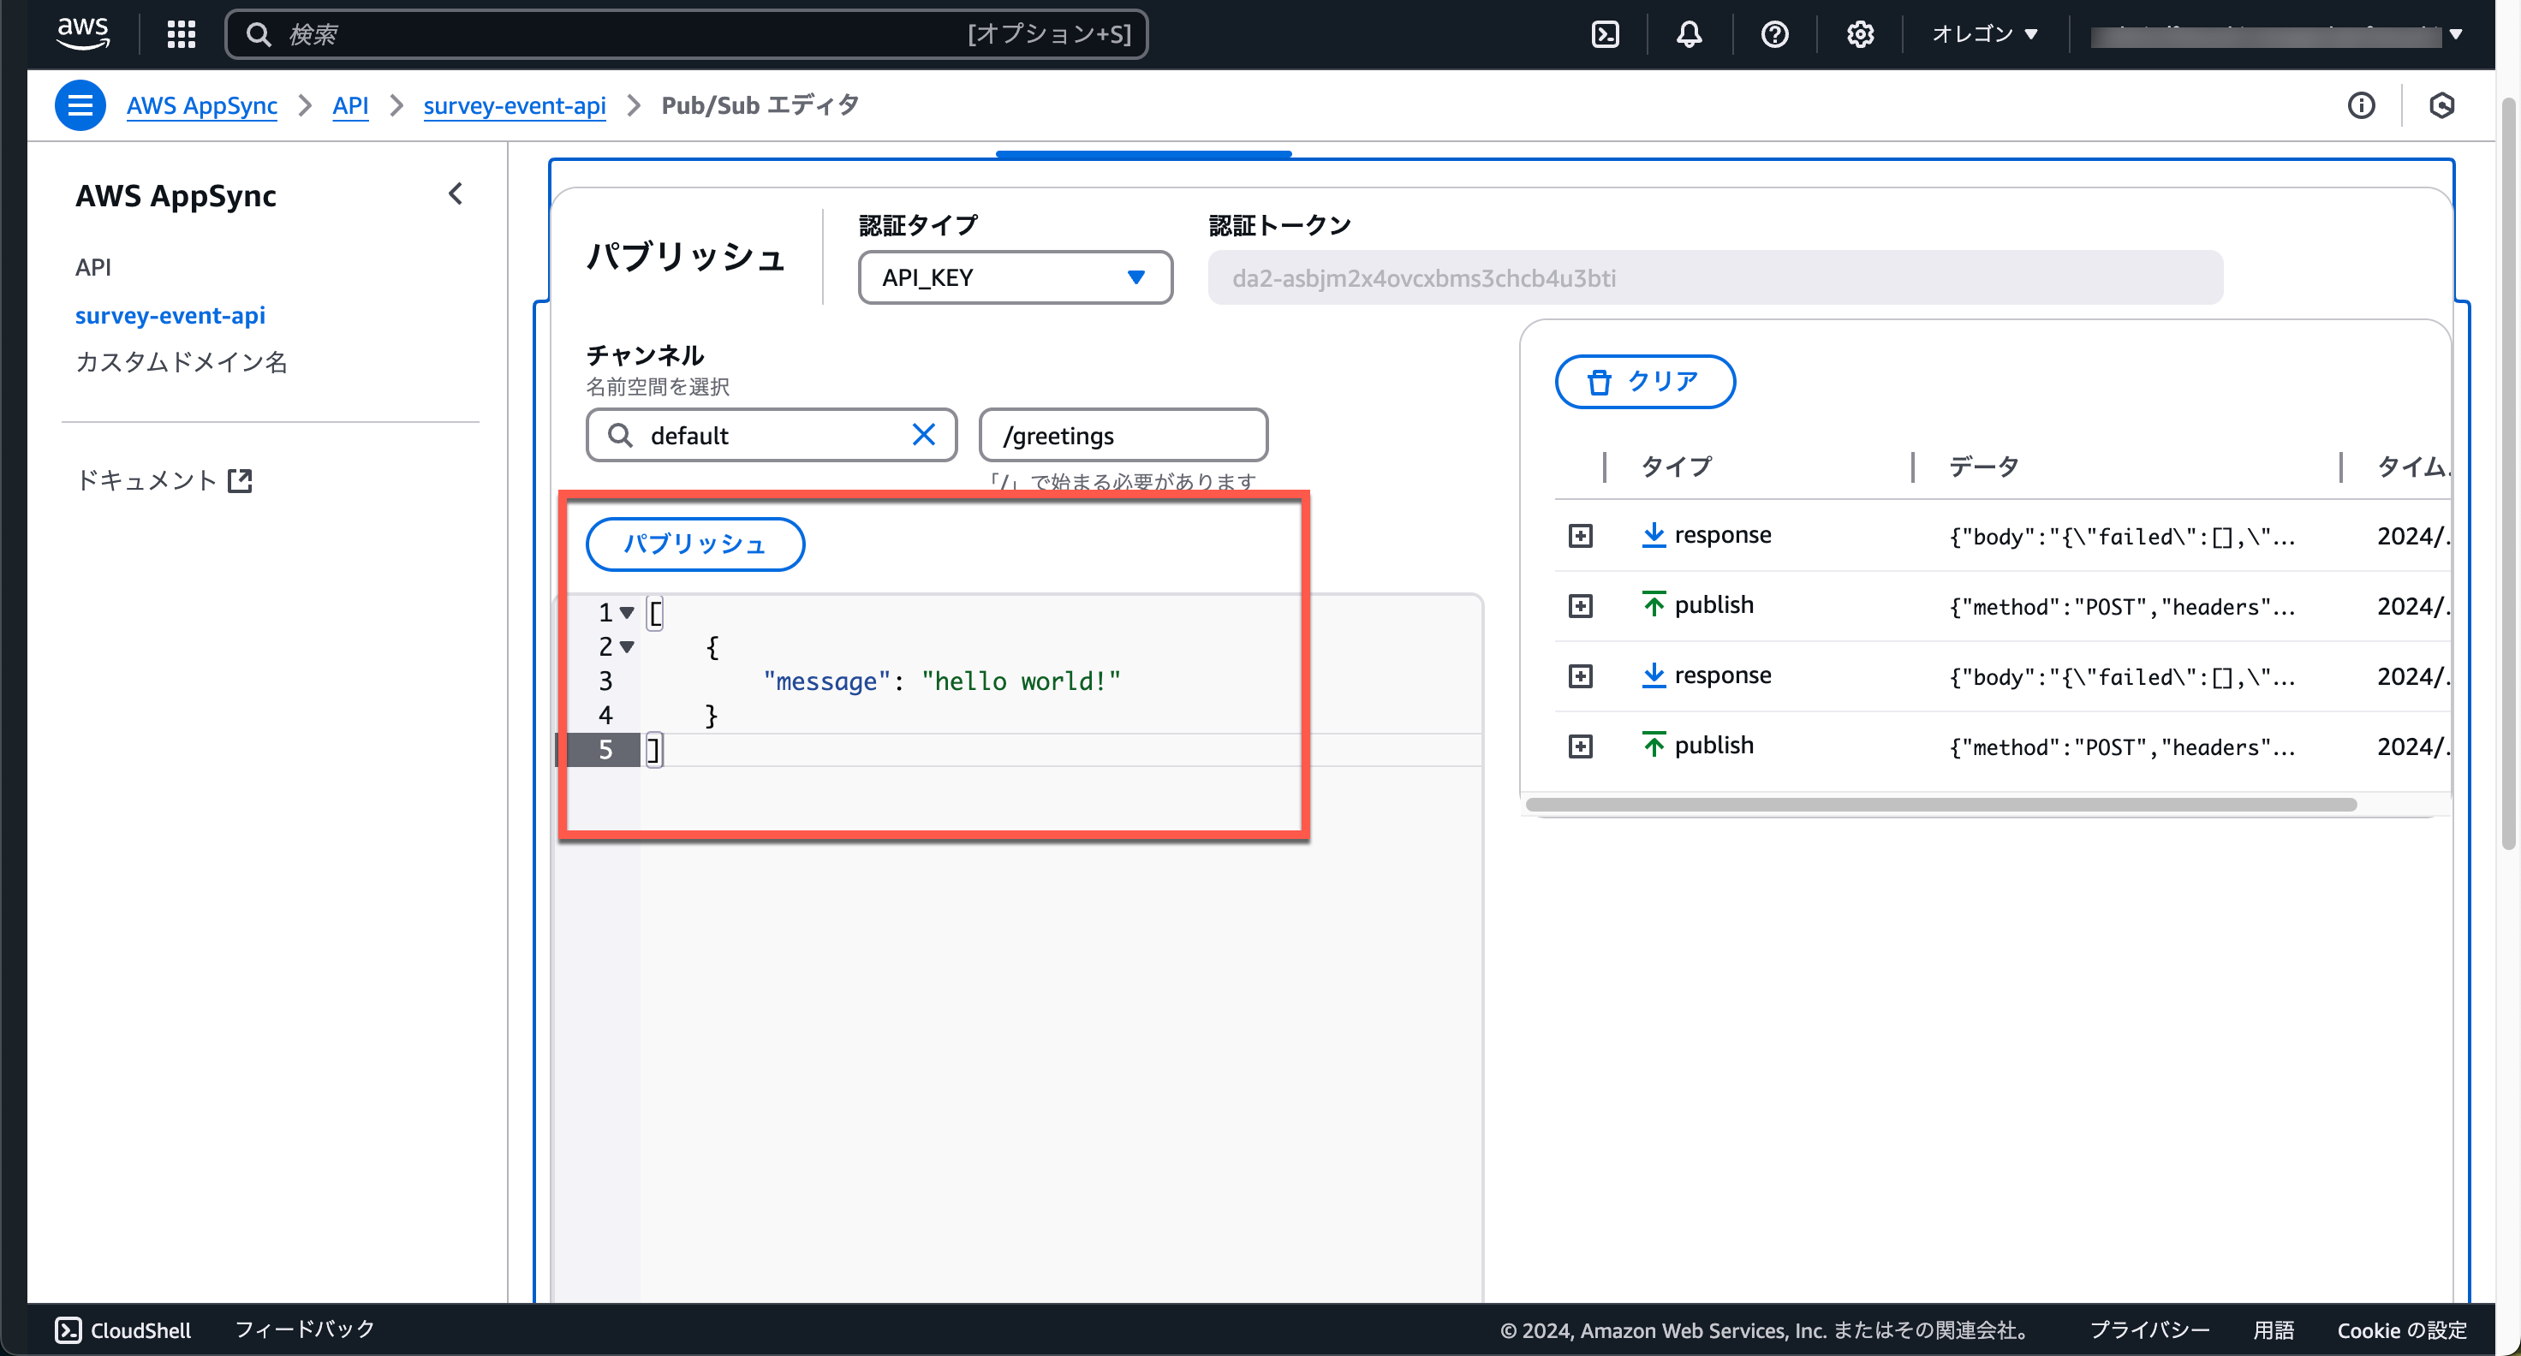
Task: Click the AWS logo home icon
Action: [x=83, y=33]
